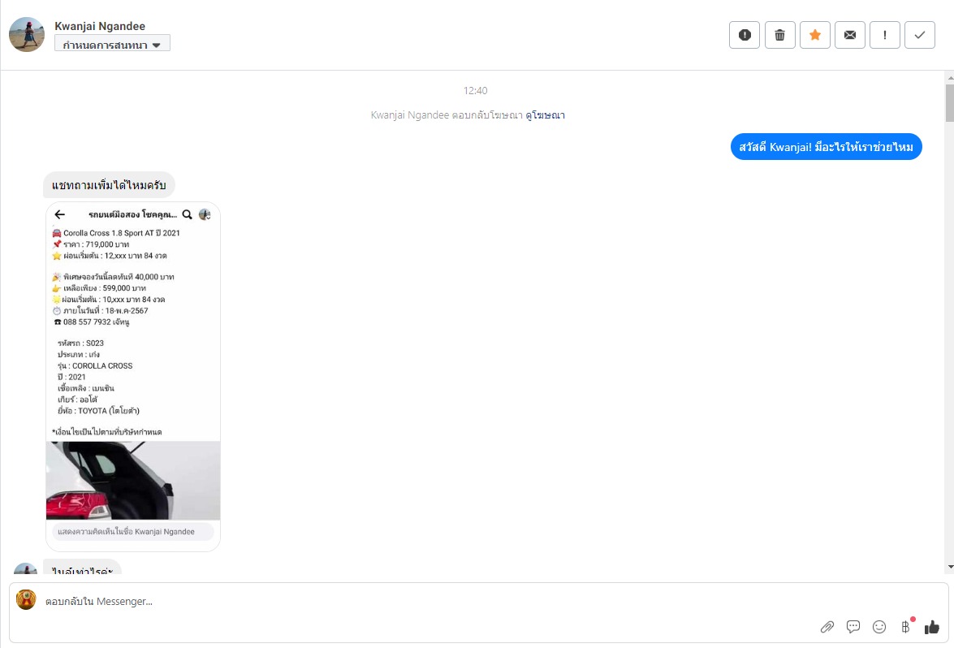Click the เหลือเพียง : 599,000 บาท line
This screenshot has width=954, height=648.
[99, 287]
